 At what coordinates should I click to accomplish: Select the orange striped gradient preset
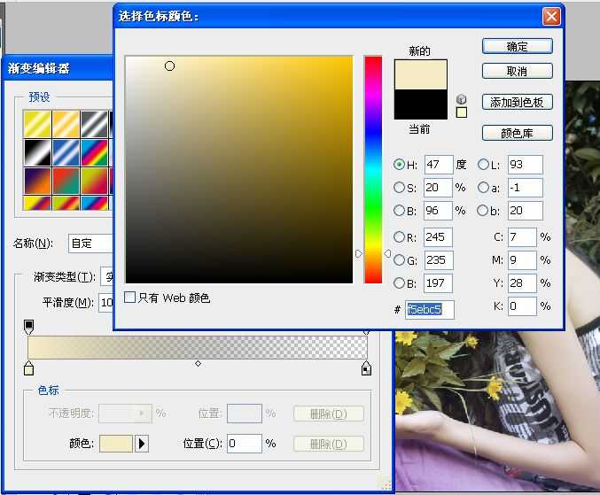(x=66, y=124)
